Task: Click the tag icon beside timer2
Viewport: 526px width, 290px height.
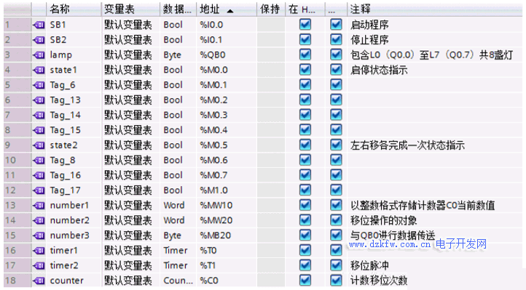Action: pyautogui.click(x=39, y=265)
